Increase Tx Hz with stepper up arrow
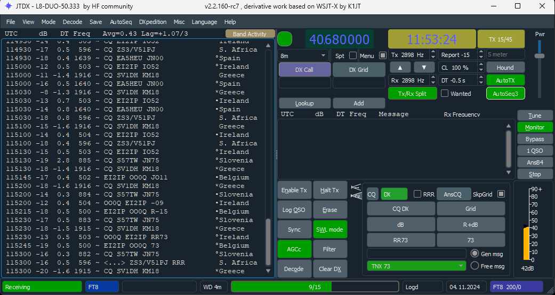Screen dimensions: 555x295 click(x=433, y=52)
